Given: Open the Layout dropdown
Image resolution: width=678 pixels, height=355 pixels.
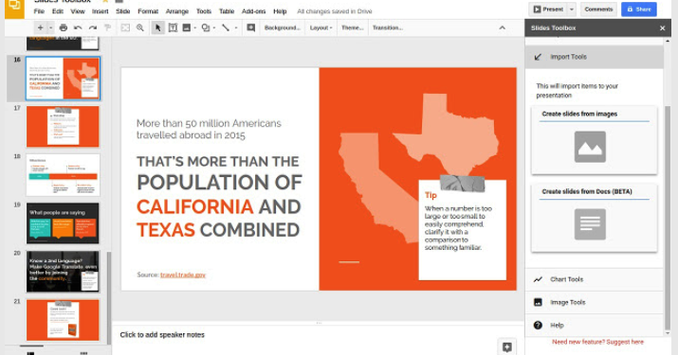Looking at the screenshot, I should pyautogui.click(x=321, y=27).
